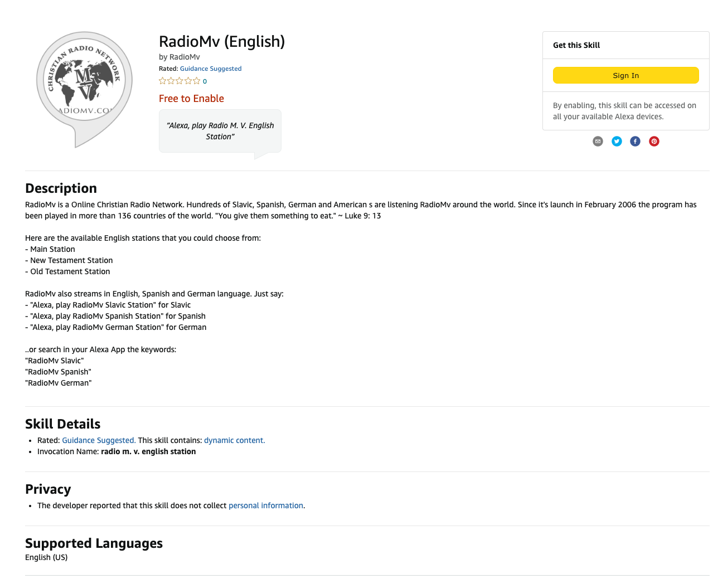This screenshot has width=713, height=579.
Task: Select the first rating star
Action: [x=161, y=80]
